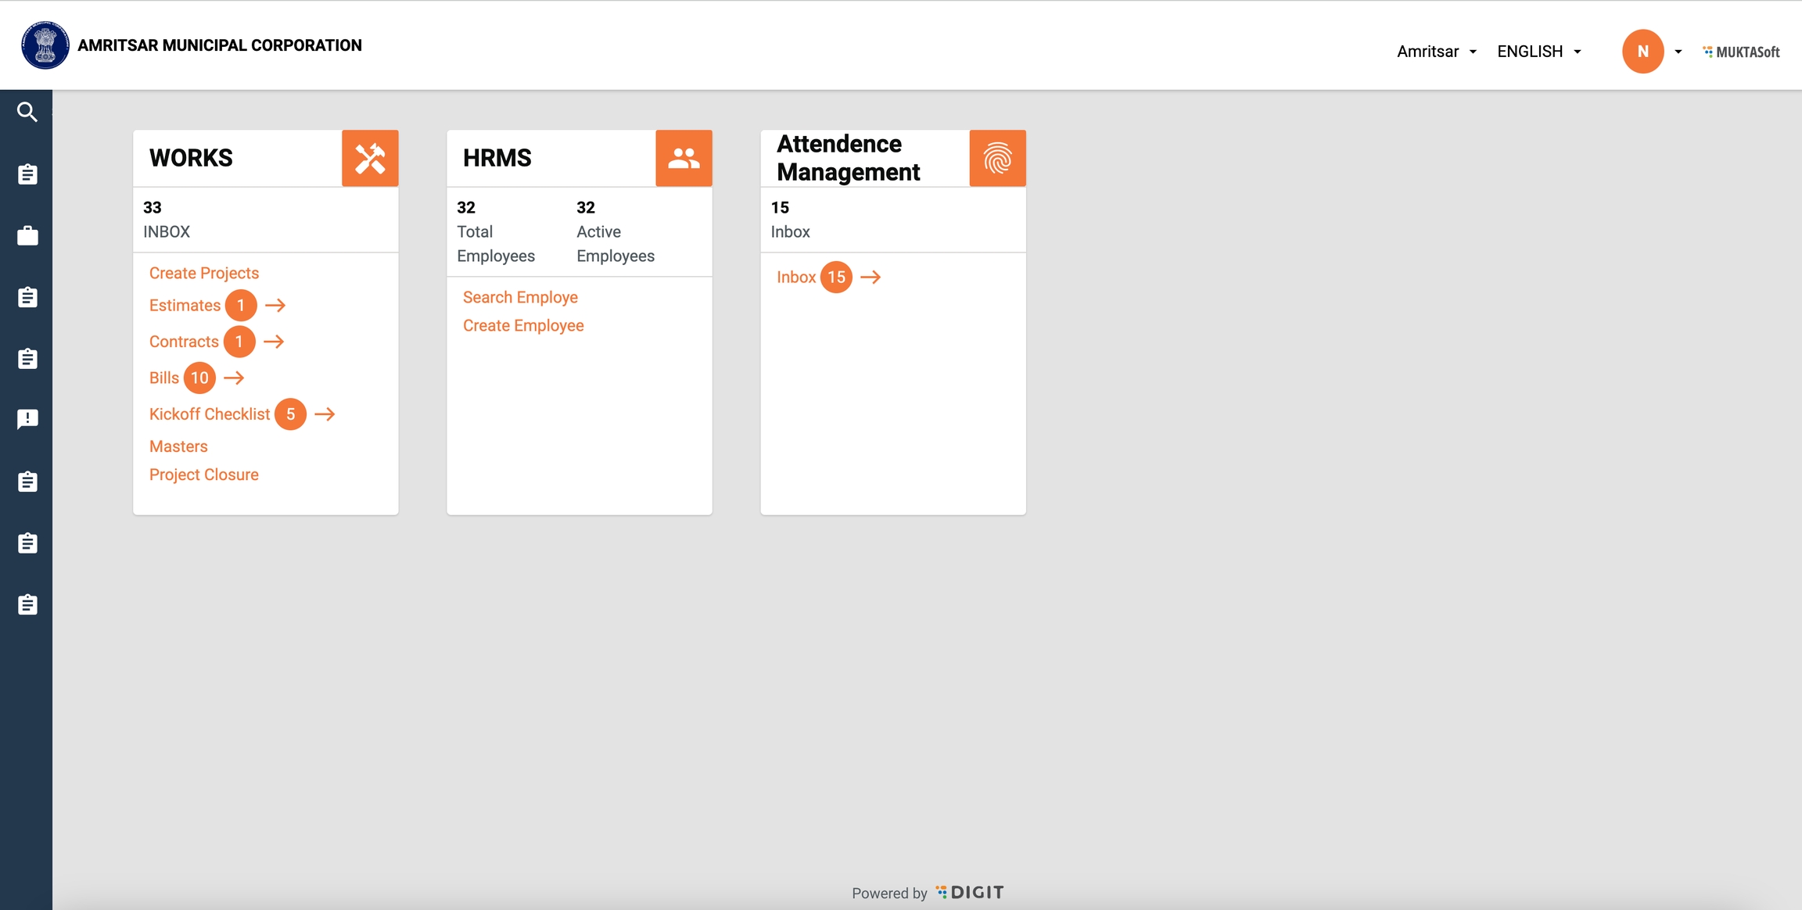
Task: Expand the user avatar N menu
Action: [1642, 52]
